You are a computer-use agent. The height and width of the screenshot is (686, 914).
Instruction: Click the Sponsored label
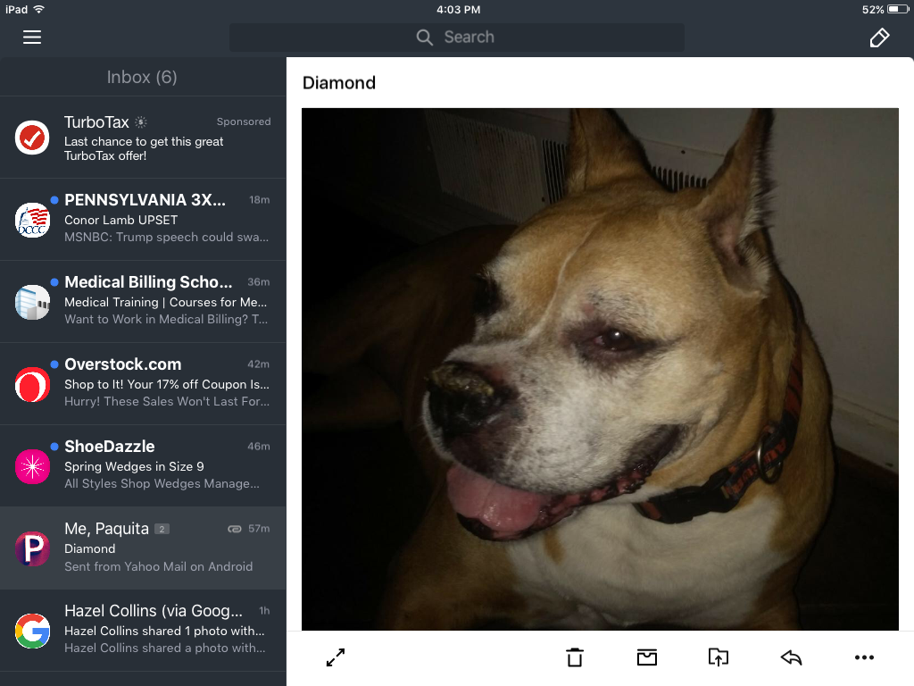point(244,121)
